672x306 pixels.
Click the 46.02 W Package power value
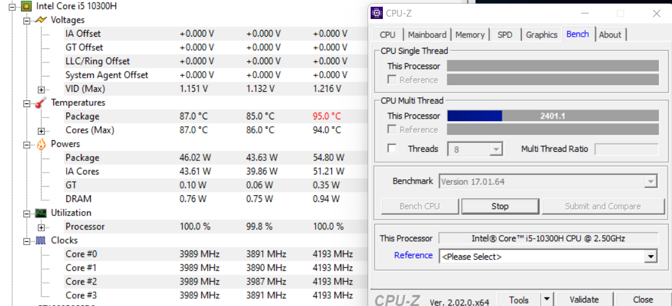pos(195,157)
